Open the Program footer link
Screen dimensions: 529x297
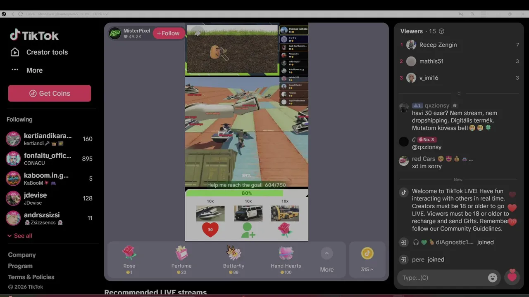point(20,266)
